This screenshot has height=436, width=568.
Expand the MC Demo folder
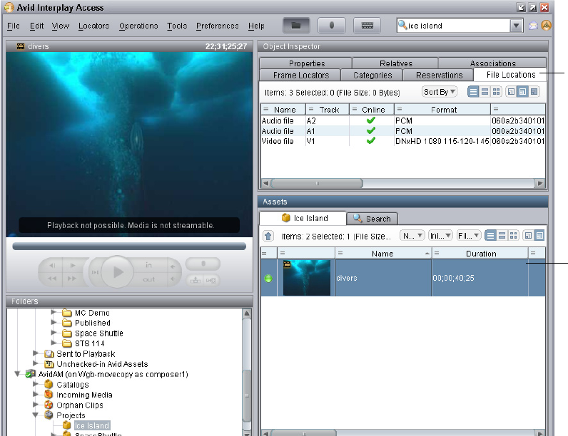pos(54,312)
